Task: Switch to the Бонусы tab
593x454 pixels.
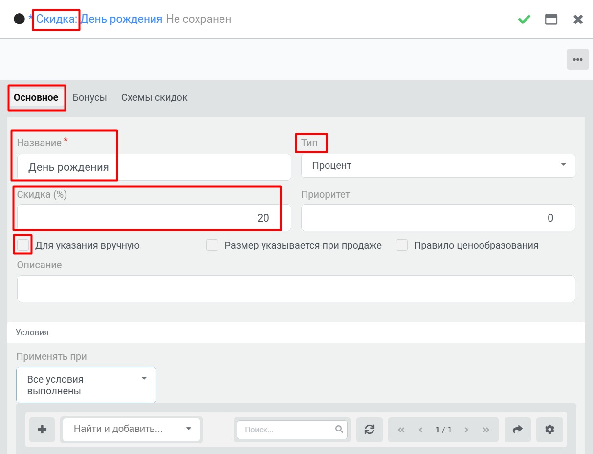Action: pos(89,97)
